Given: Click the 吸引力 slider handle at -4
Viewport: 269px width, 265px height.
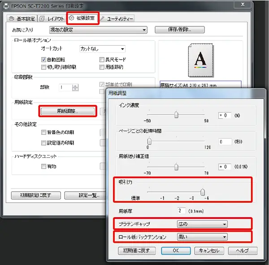Looking at the screenshot, I should point(203,192).
